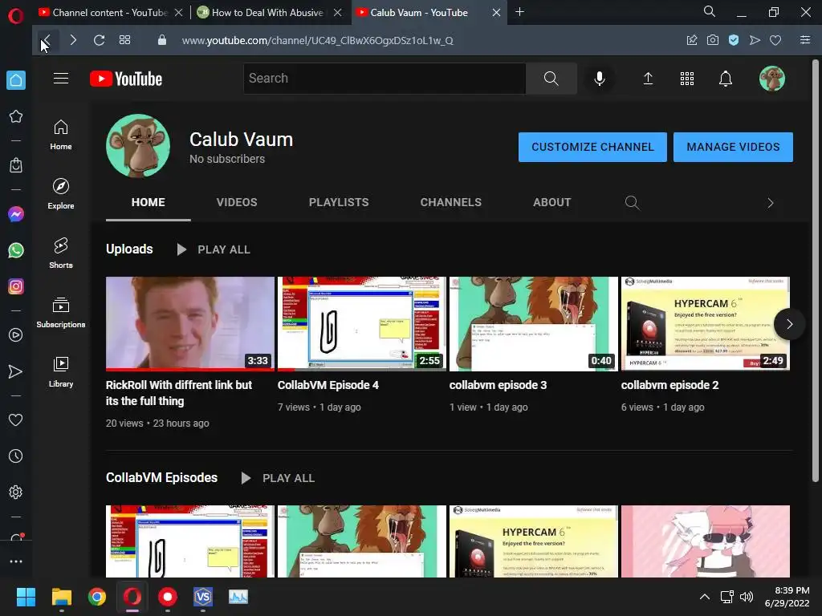Open Subscriptions in YouTube sidebar
822x616 pixels.
click(x=61, y=312)
